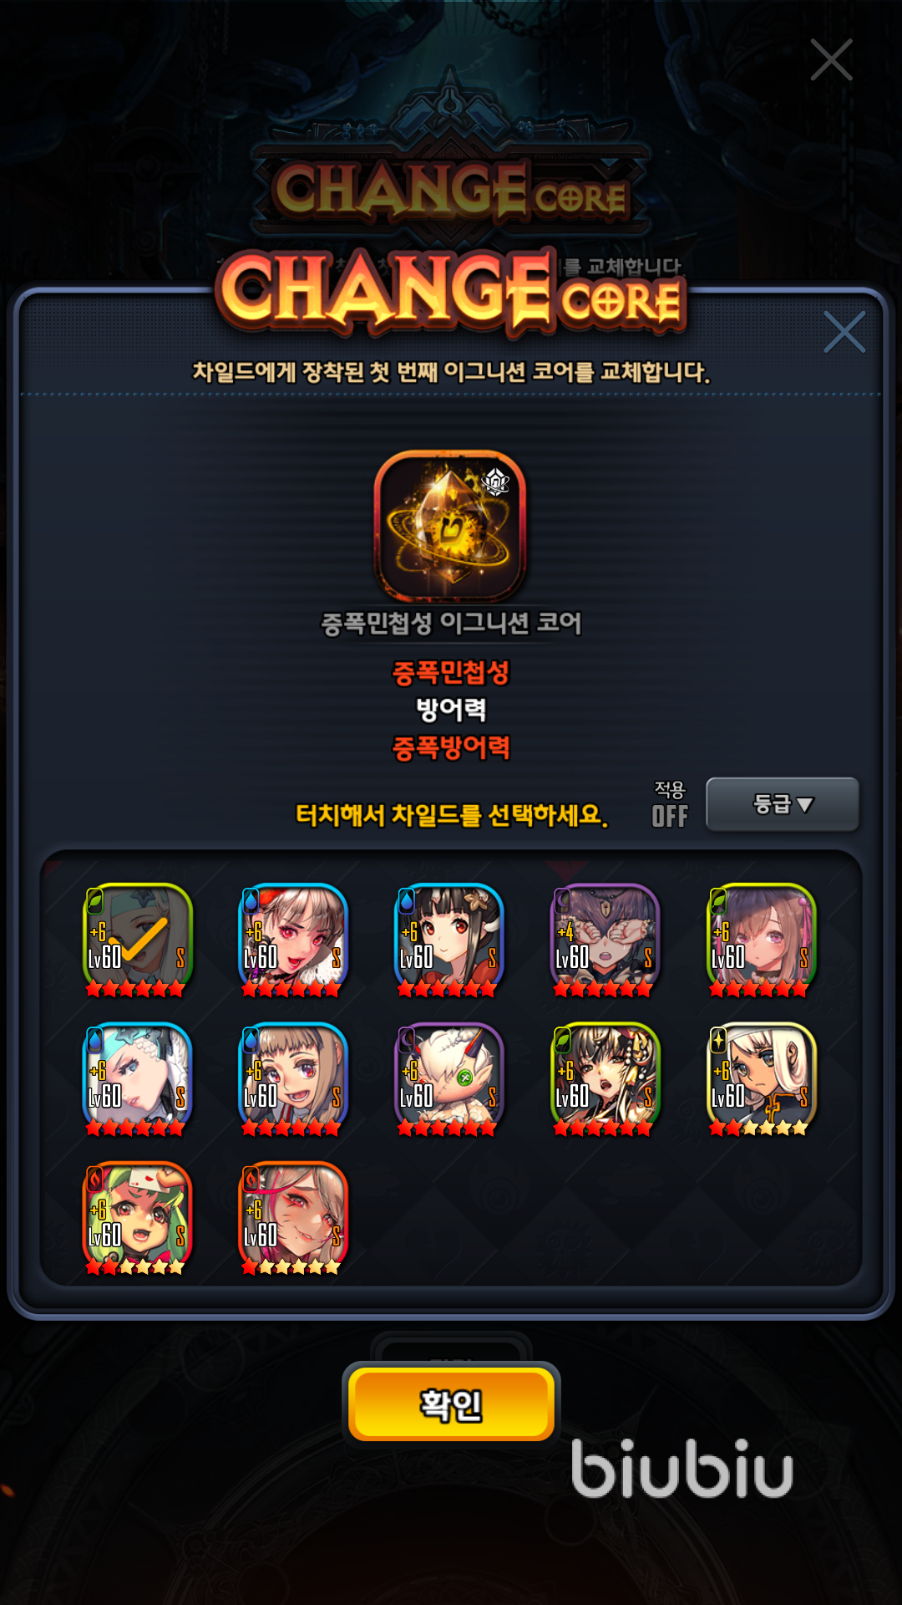Select the checked green-haired child portrait
This screenshot has width=902, height=1605.
pos(137,939)
